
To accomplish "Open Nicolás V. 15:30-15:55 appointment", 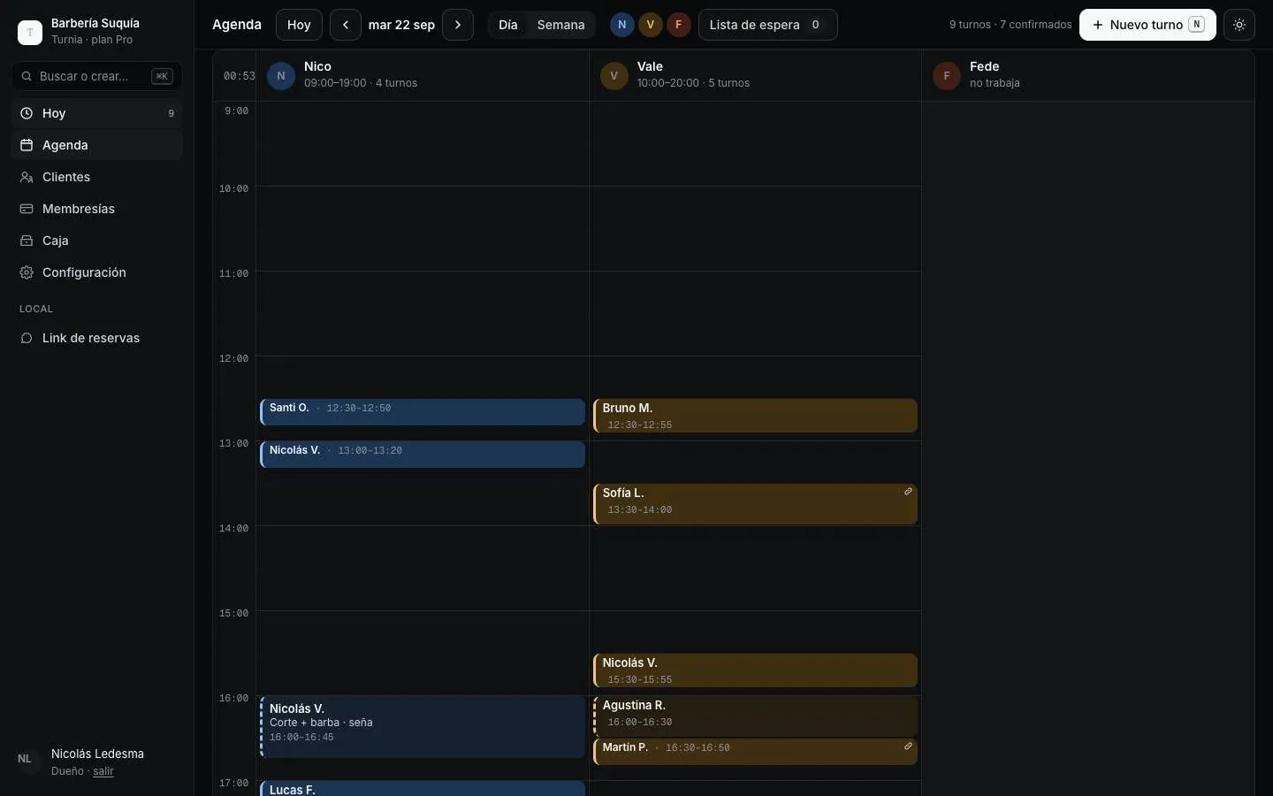I will pos(756,670).
